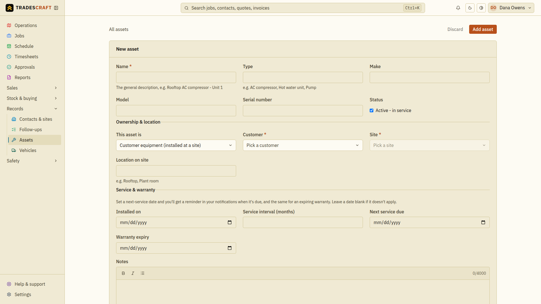
Task: Open Contacts & sites records
Action: coord(35,119)
